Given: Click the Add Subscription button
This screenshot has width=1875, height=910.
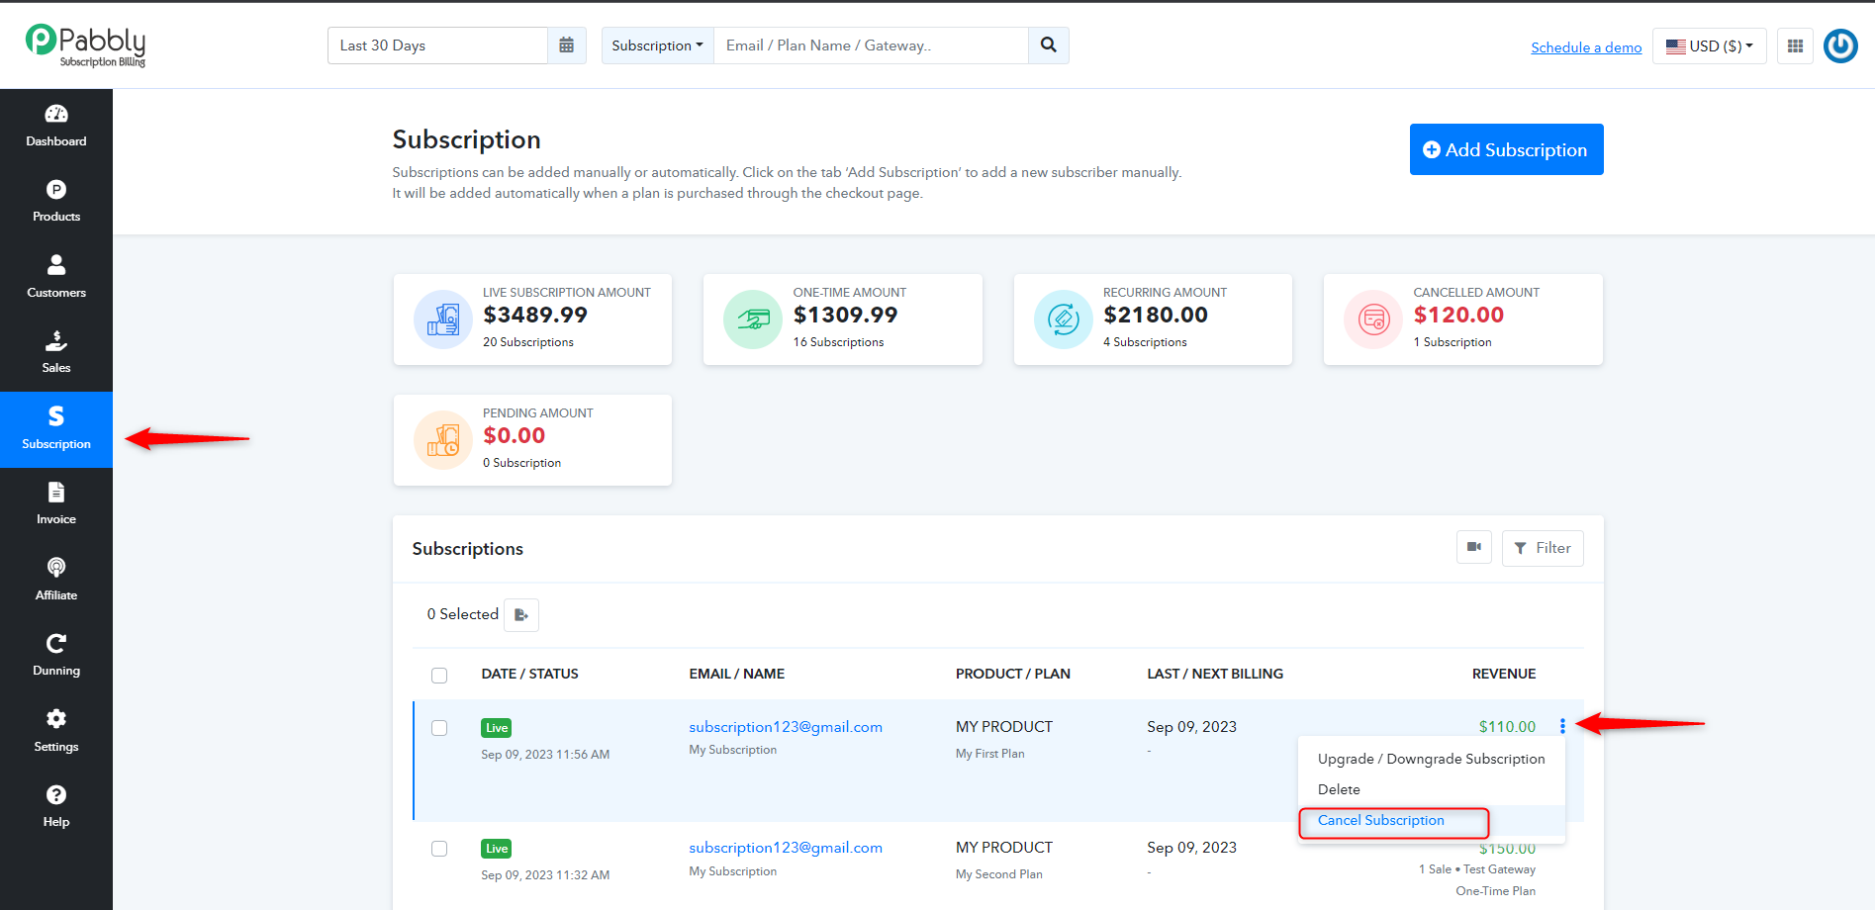Looking at the screenshot, I should 1506,149.
